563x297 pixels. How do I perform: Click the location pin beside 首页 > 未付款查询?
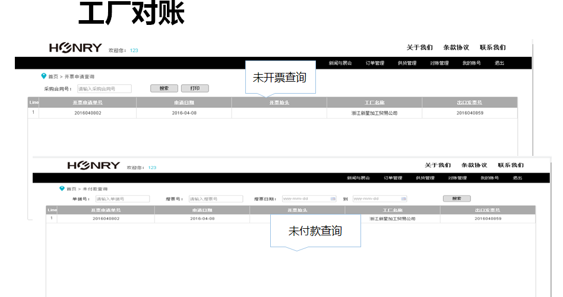[62, 189]
